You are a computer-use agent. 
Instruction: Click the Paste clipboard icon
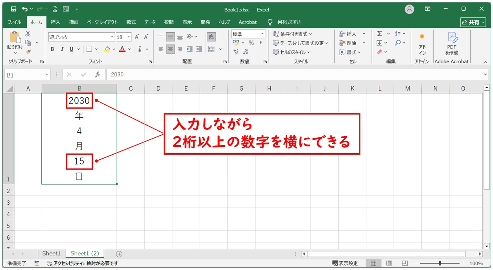15,37
